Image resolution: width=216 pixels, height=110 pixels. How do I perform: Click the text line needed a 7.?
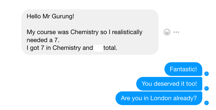click(43, 40)
